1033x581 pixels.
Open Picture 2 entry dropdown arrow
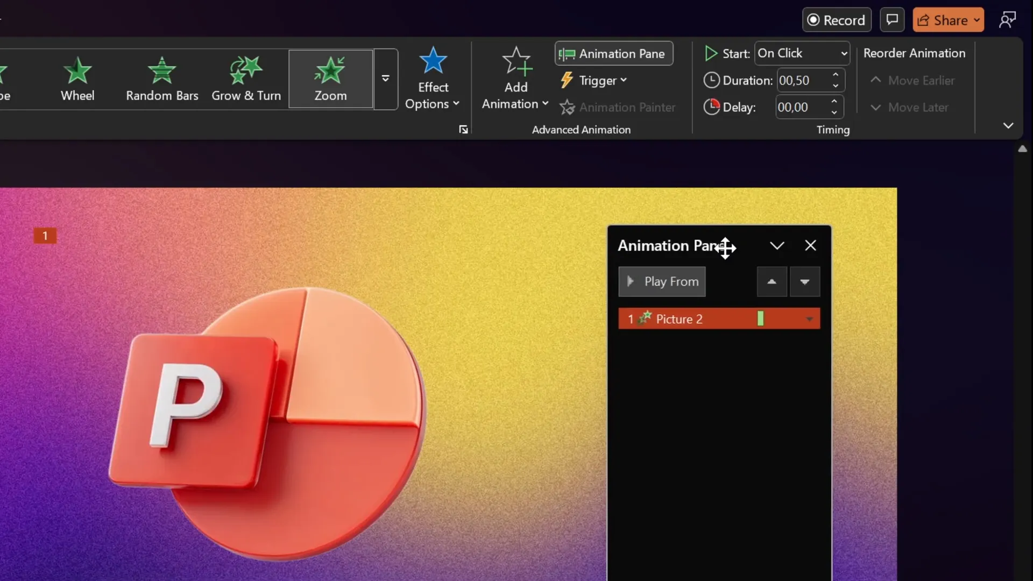(809, 320)
